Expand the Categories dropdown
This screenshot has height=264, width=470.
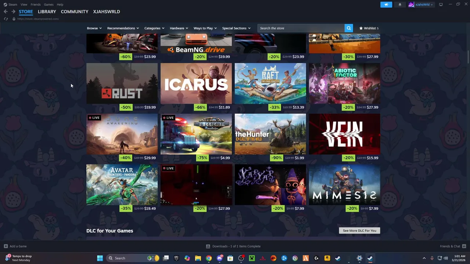click(x=154, y=28)
